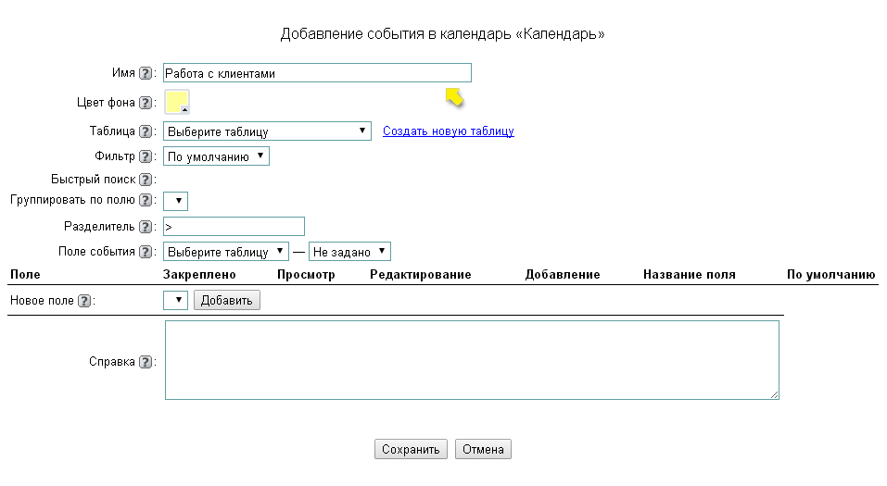This screenshot has width=887, height=486.
Task: Open the Не задано dropdown
Action: 349,252
